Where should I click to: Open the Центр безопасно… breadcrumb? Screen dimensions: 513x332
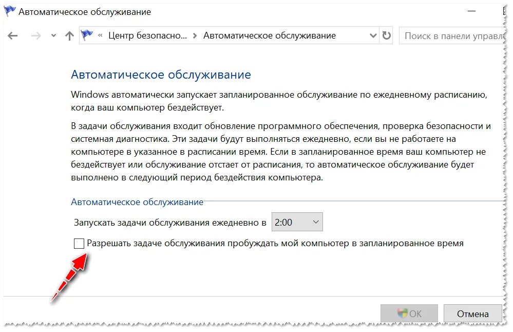[147, 35]
